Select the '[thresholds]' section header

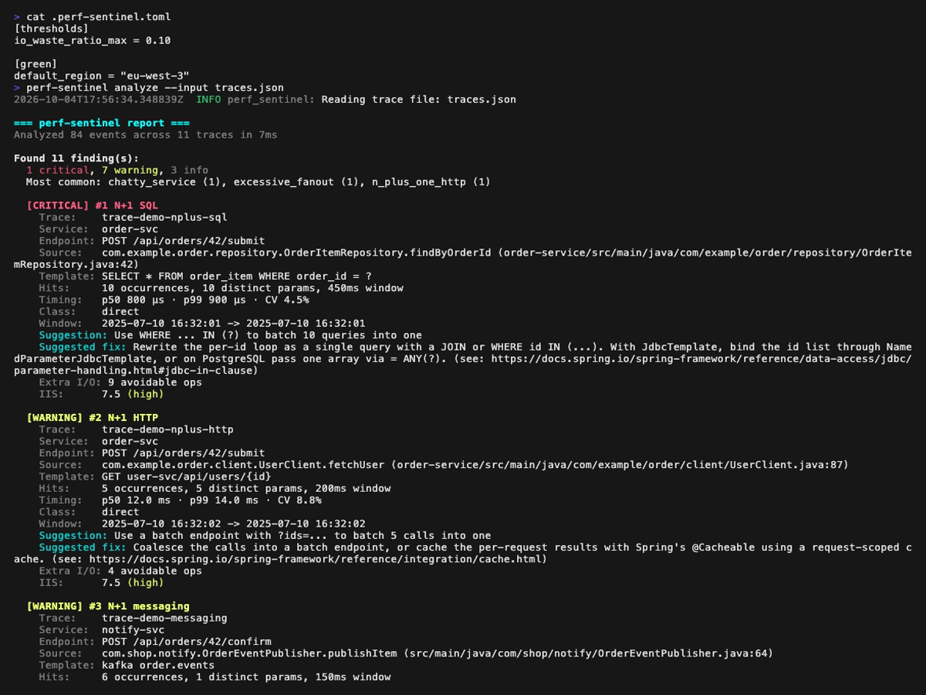click(52, 29)
